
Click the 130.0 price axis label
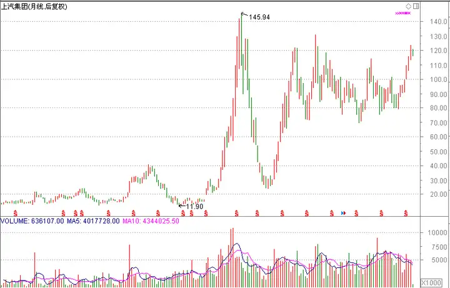(438, 36)
